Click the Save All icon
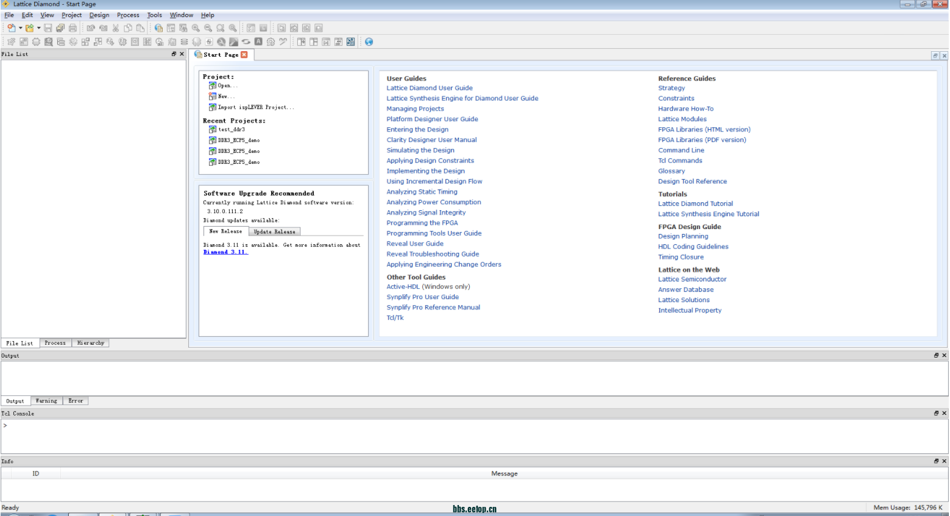 pyautogui.click(x=60, y=28)
